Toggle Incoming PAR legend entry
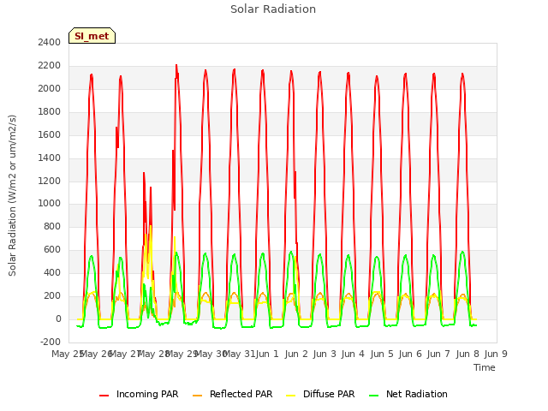Viewport: 548px width, 411px height. (139, 394)
